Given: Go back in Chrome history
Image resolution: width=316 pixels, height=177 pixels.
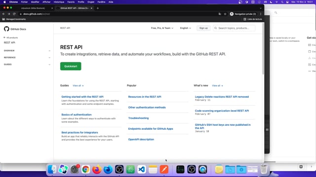Looking at the screenshot, I should 3,14.
